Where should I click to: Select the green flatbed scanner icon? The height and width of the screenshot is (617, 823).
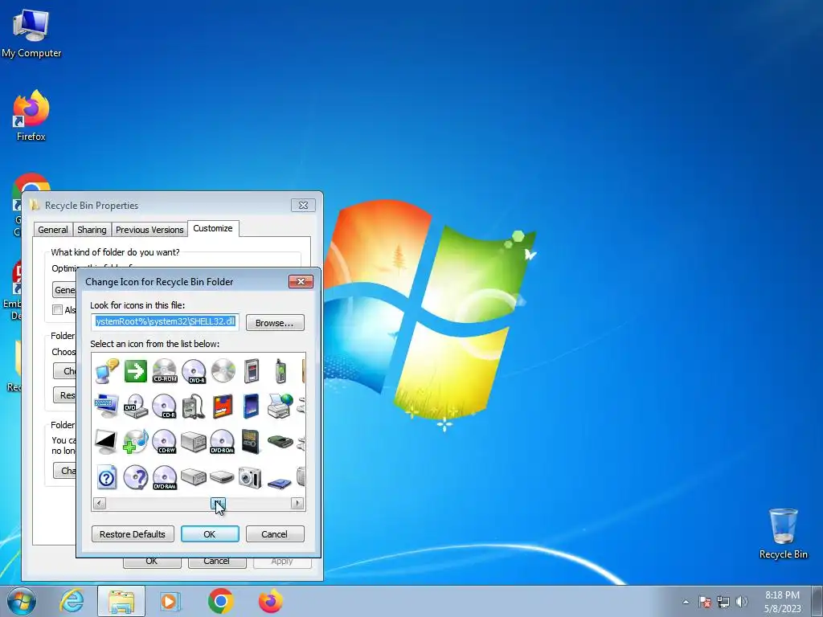tap(280, 442)
